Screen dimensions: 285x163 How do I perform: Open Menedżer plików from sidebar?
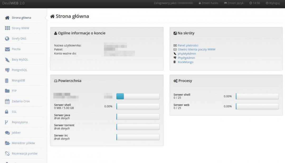pyautogui.click(x=23, y=143)
